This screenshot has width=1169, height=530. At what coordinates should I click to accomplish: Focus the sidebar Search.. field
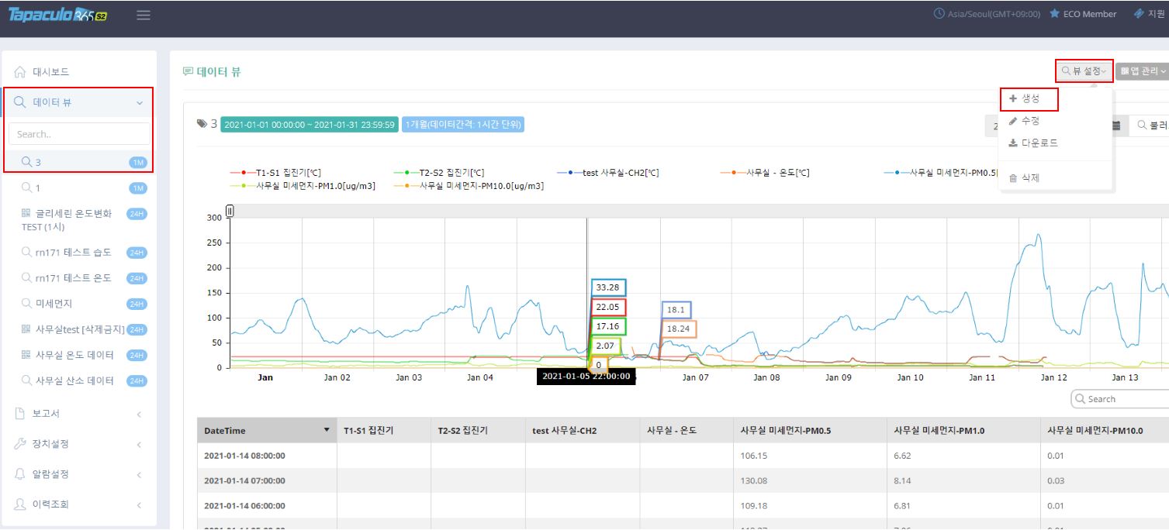79,134
